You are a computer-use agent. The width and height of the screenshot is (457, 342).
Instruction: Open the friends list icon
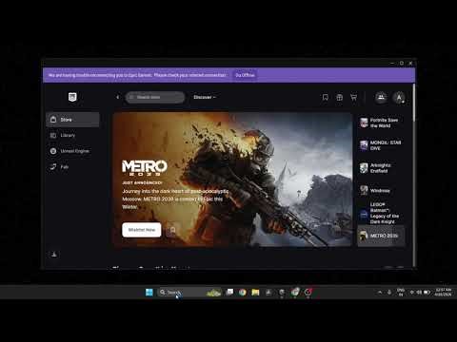coord(381,97)
